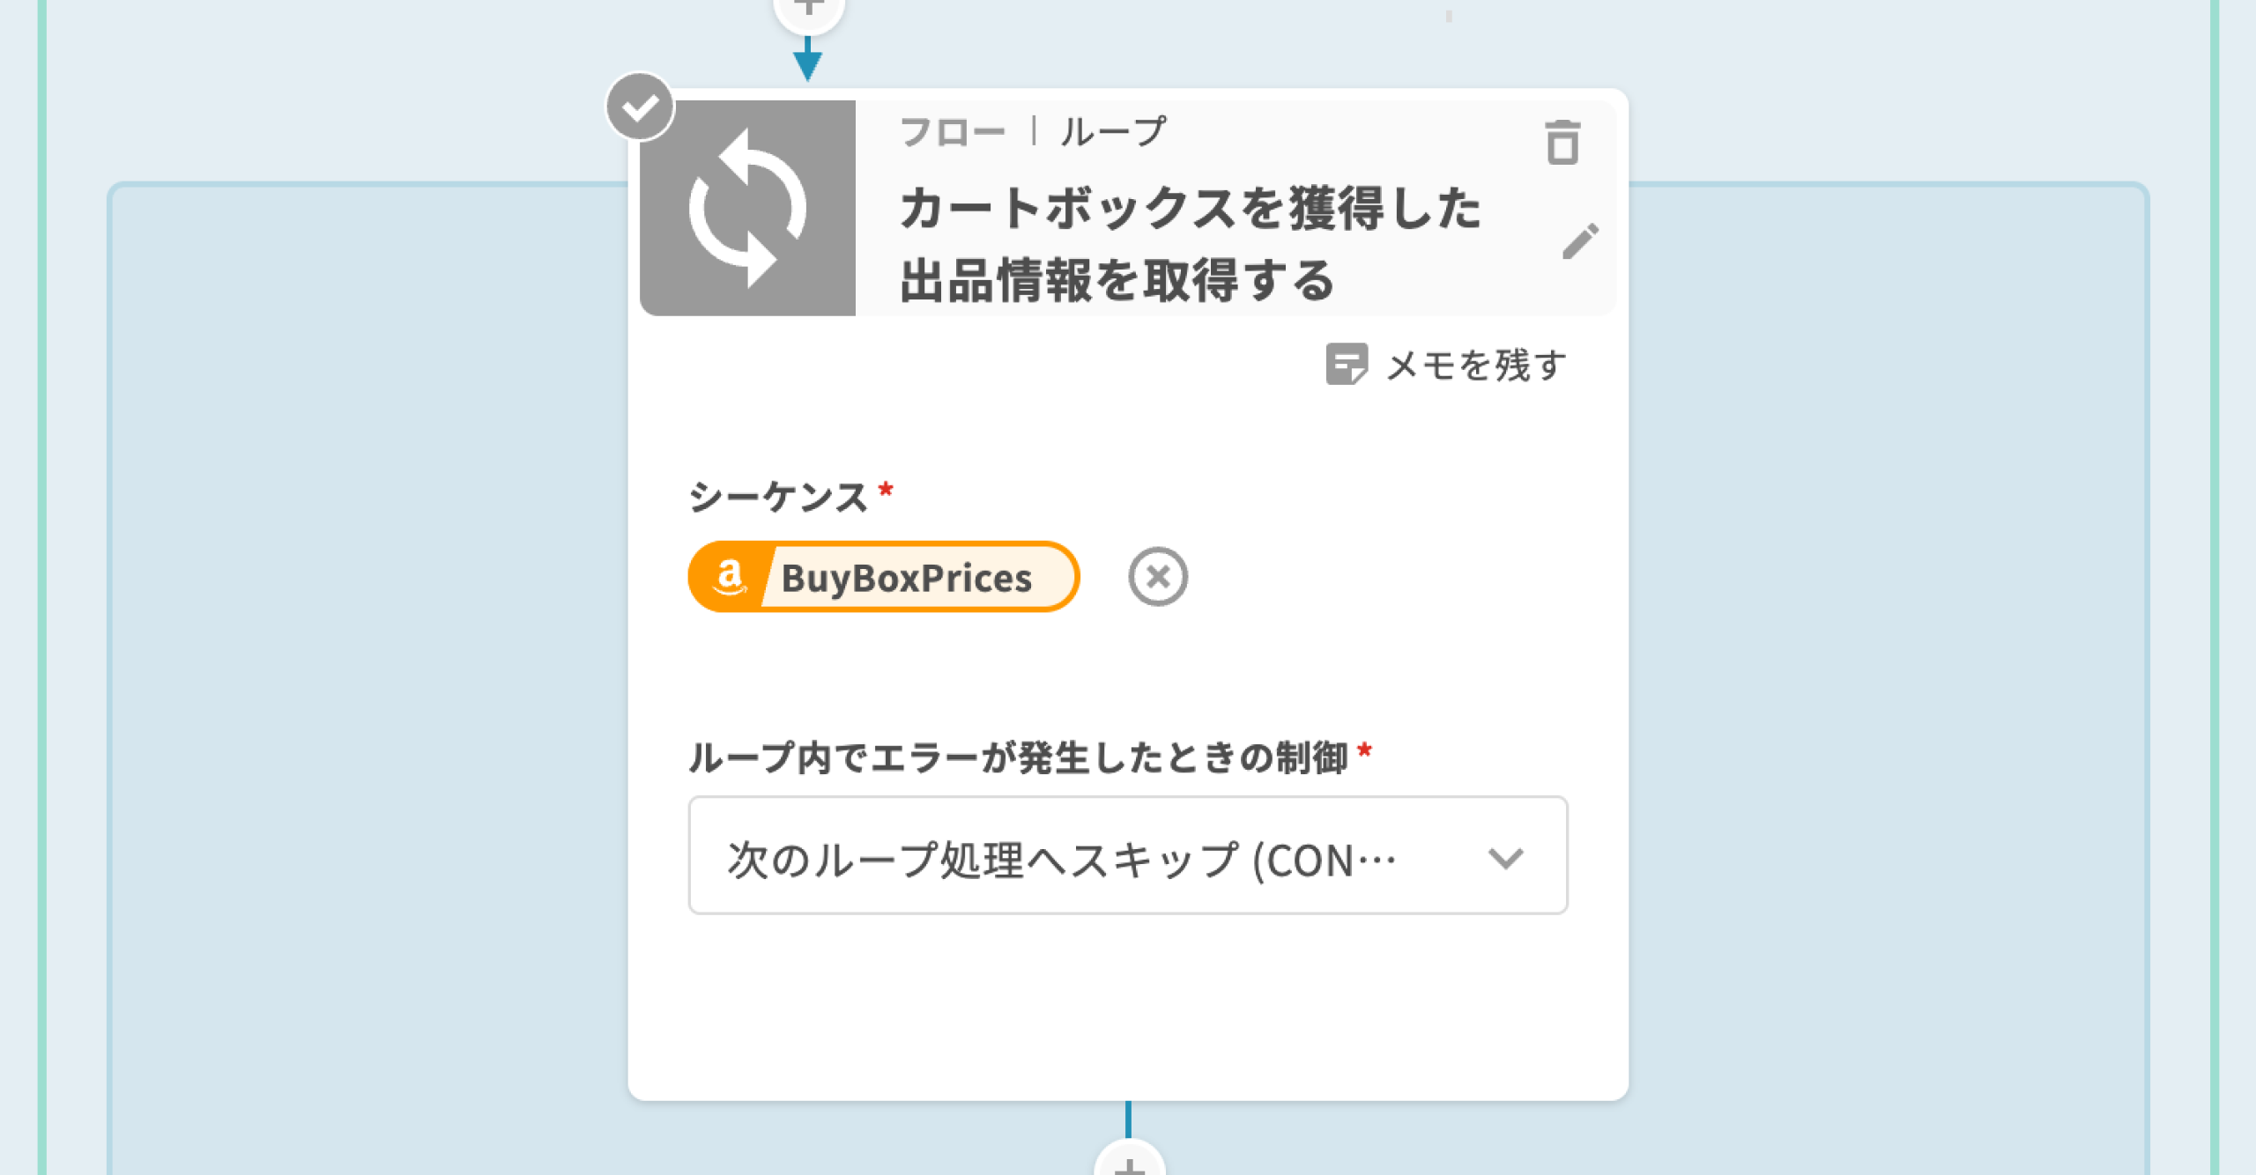Viewport: 2256px width, 1175px height.
Task: Expand dropdown using the chevron arrow
Action: point(1505,858)
